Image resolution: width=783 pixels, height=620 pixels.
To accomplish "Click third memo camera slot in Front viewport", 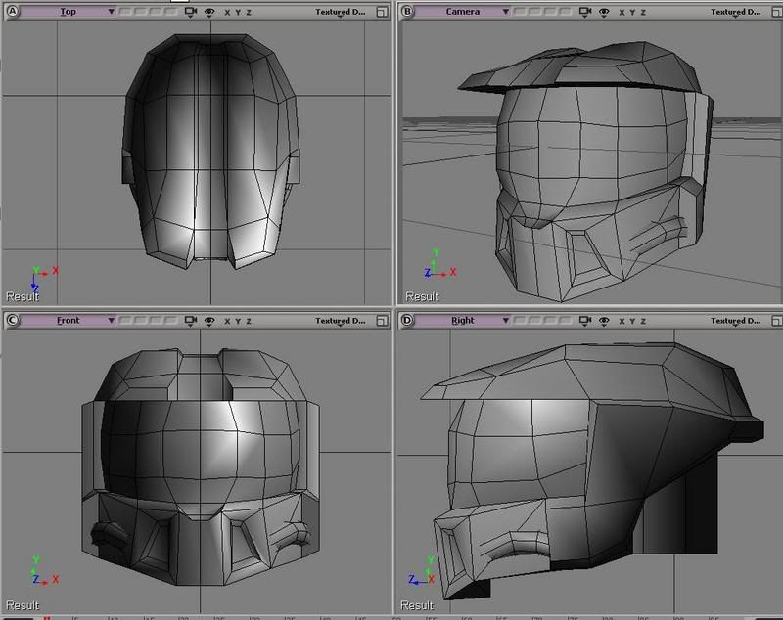I will coord(156,320).
